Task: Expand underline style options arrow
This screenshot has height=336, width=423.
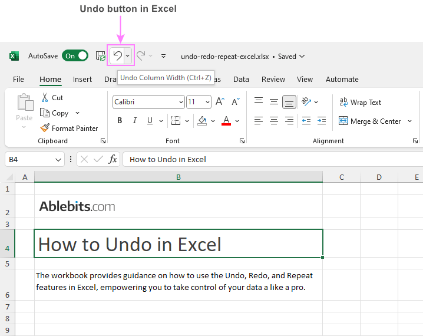Action: 161,121
